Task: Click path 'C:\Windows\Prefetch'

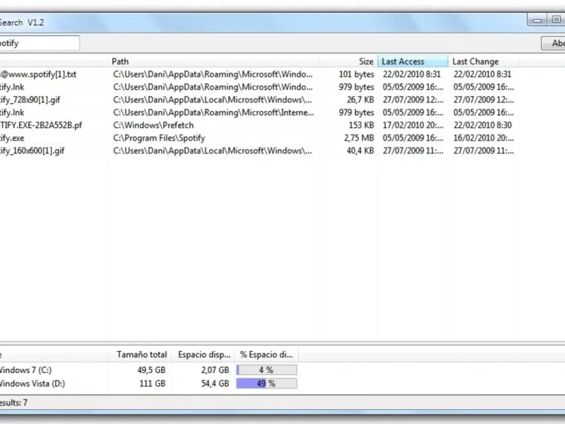Action: (153, 125)
